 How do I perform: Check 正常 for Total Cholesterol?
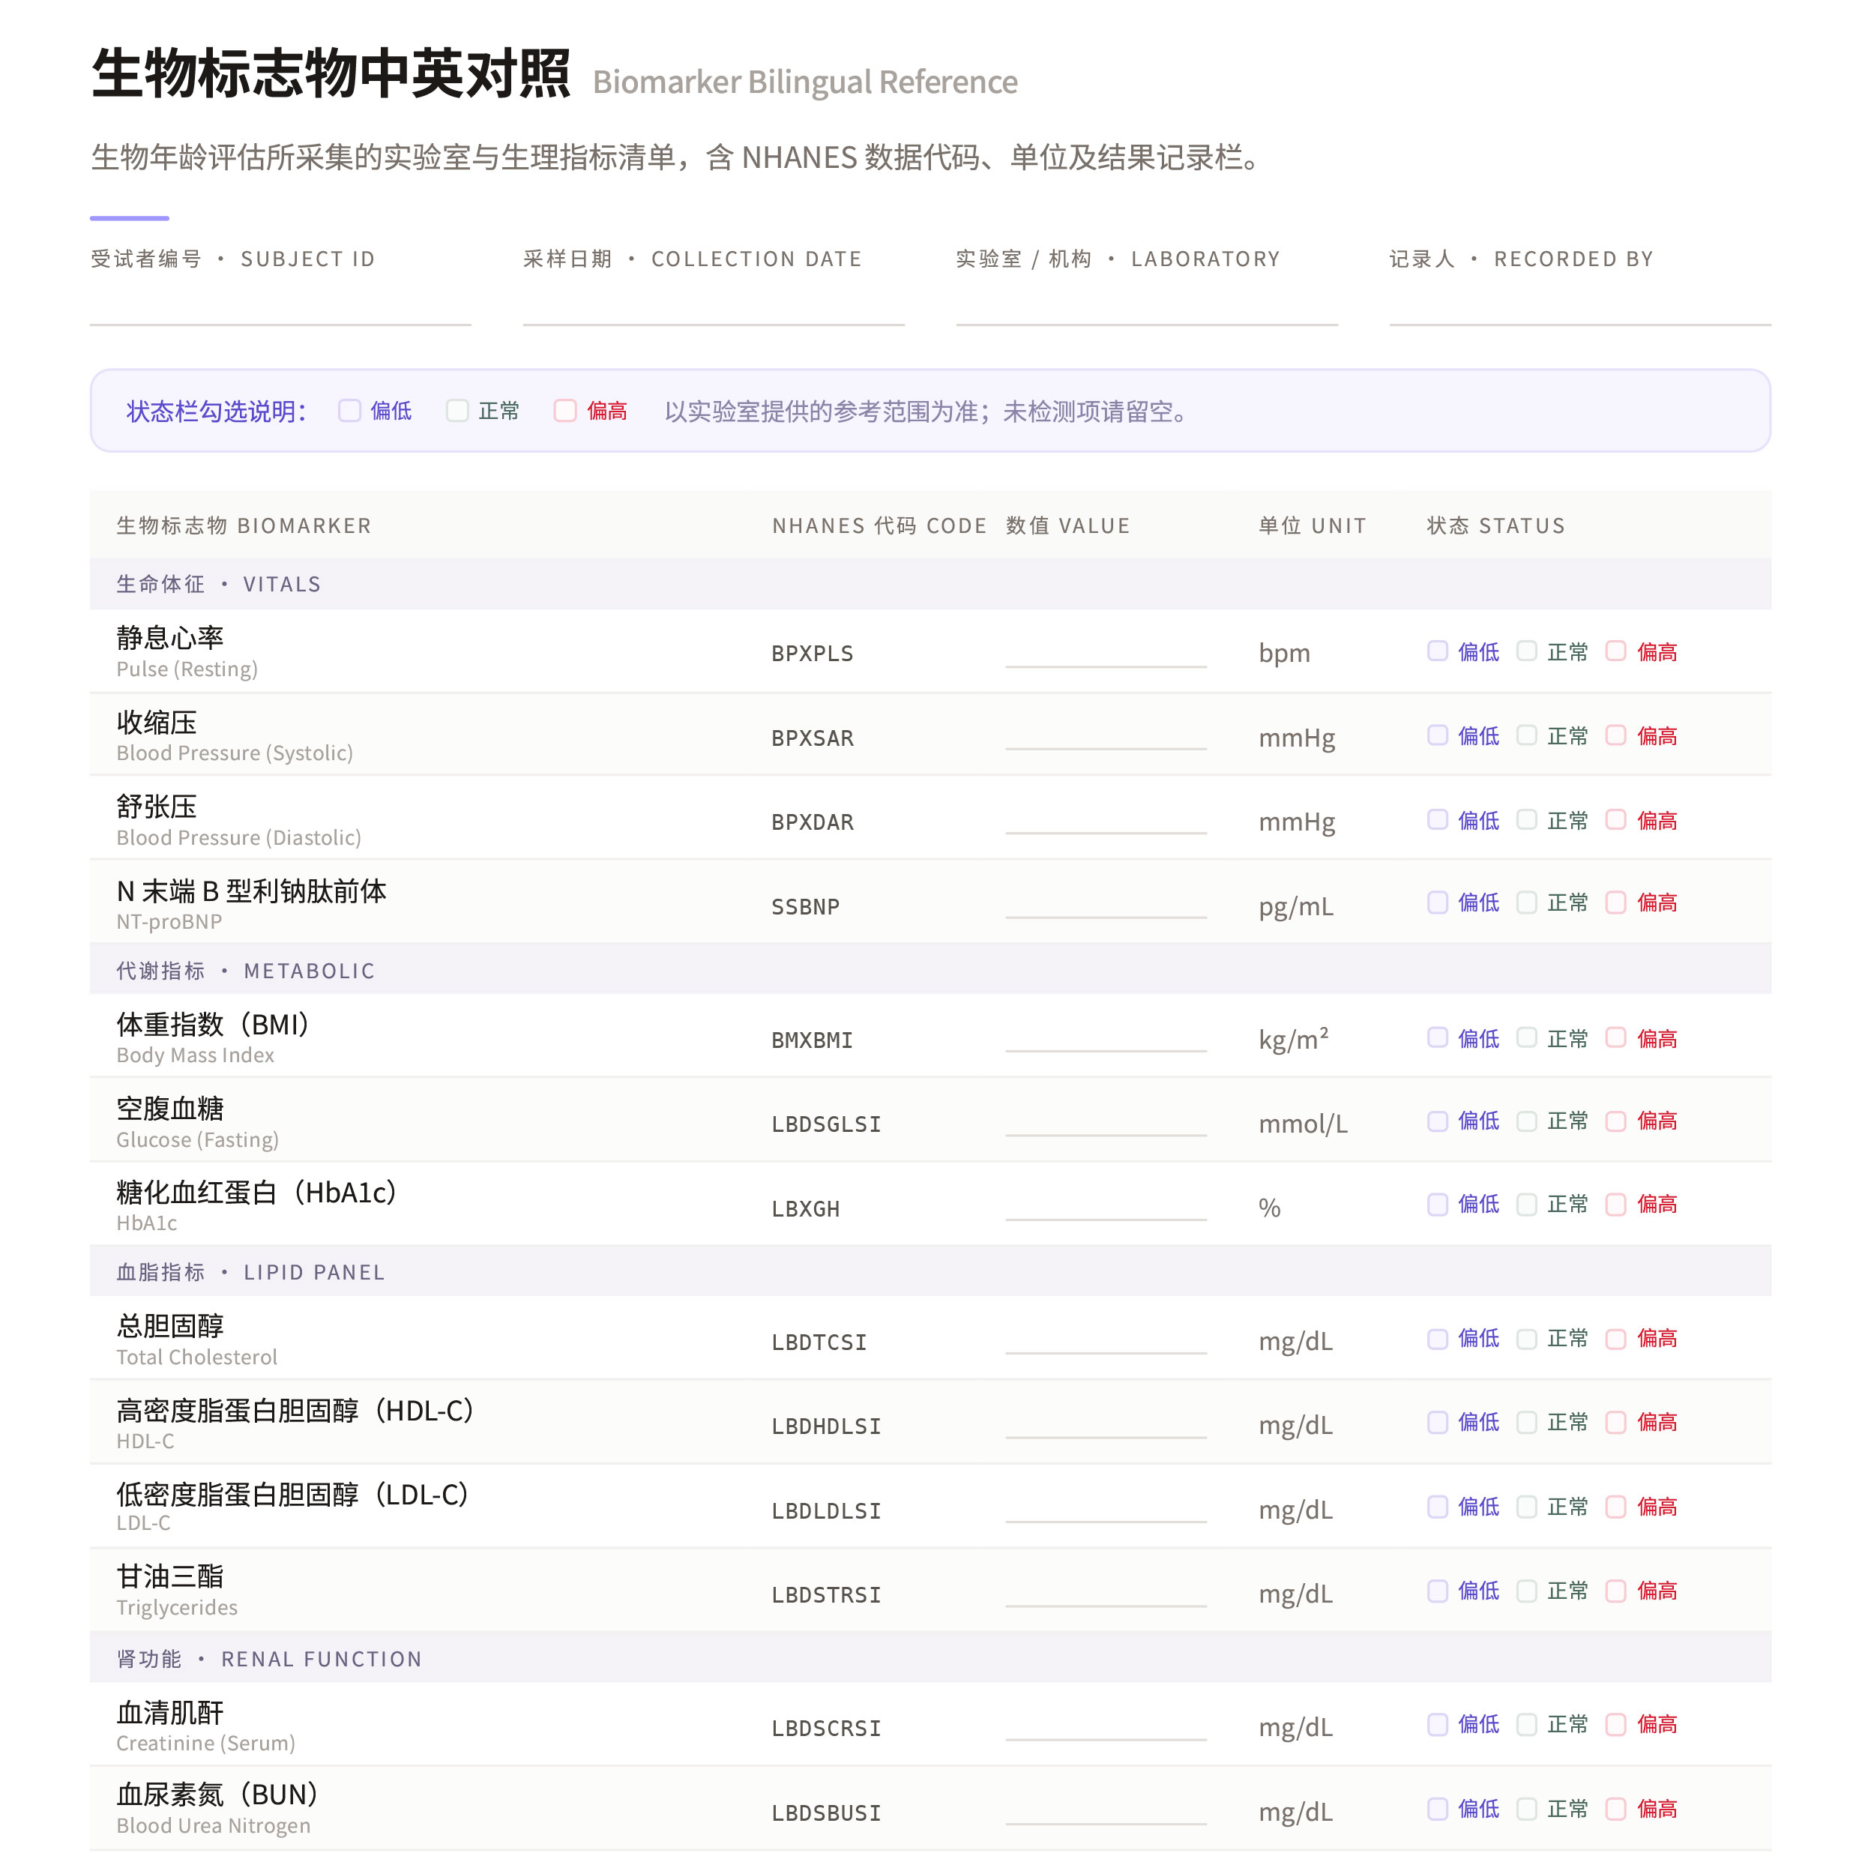[1527, 1339]
